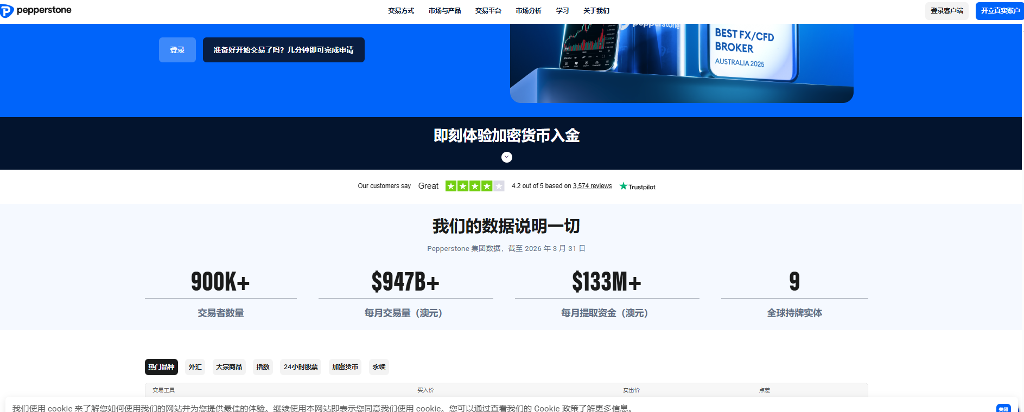The image size is (1024, 412).
Task: Click the Trustpilot star logo
Action: [x=638, y=186]
